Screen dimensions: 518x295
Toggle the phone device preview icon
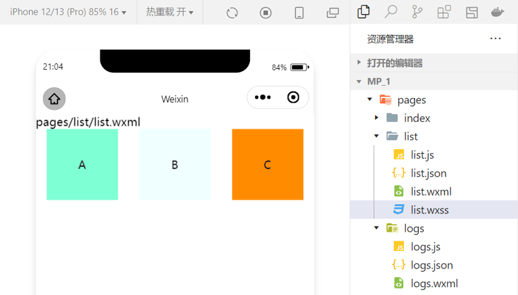299,13
